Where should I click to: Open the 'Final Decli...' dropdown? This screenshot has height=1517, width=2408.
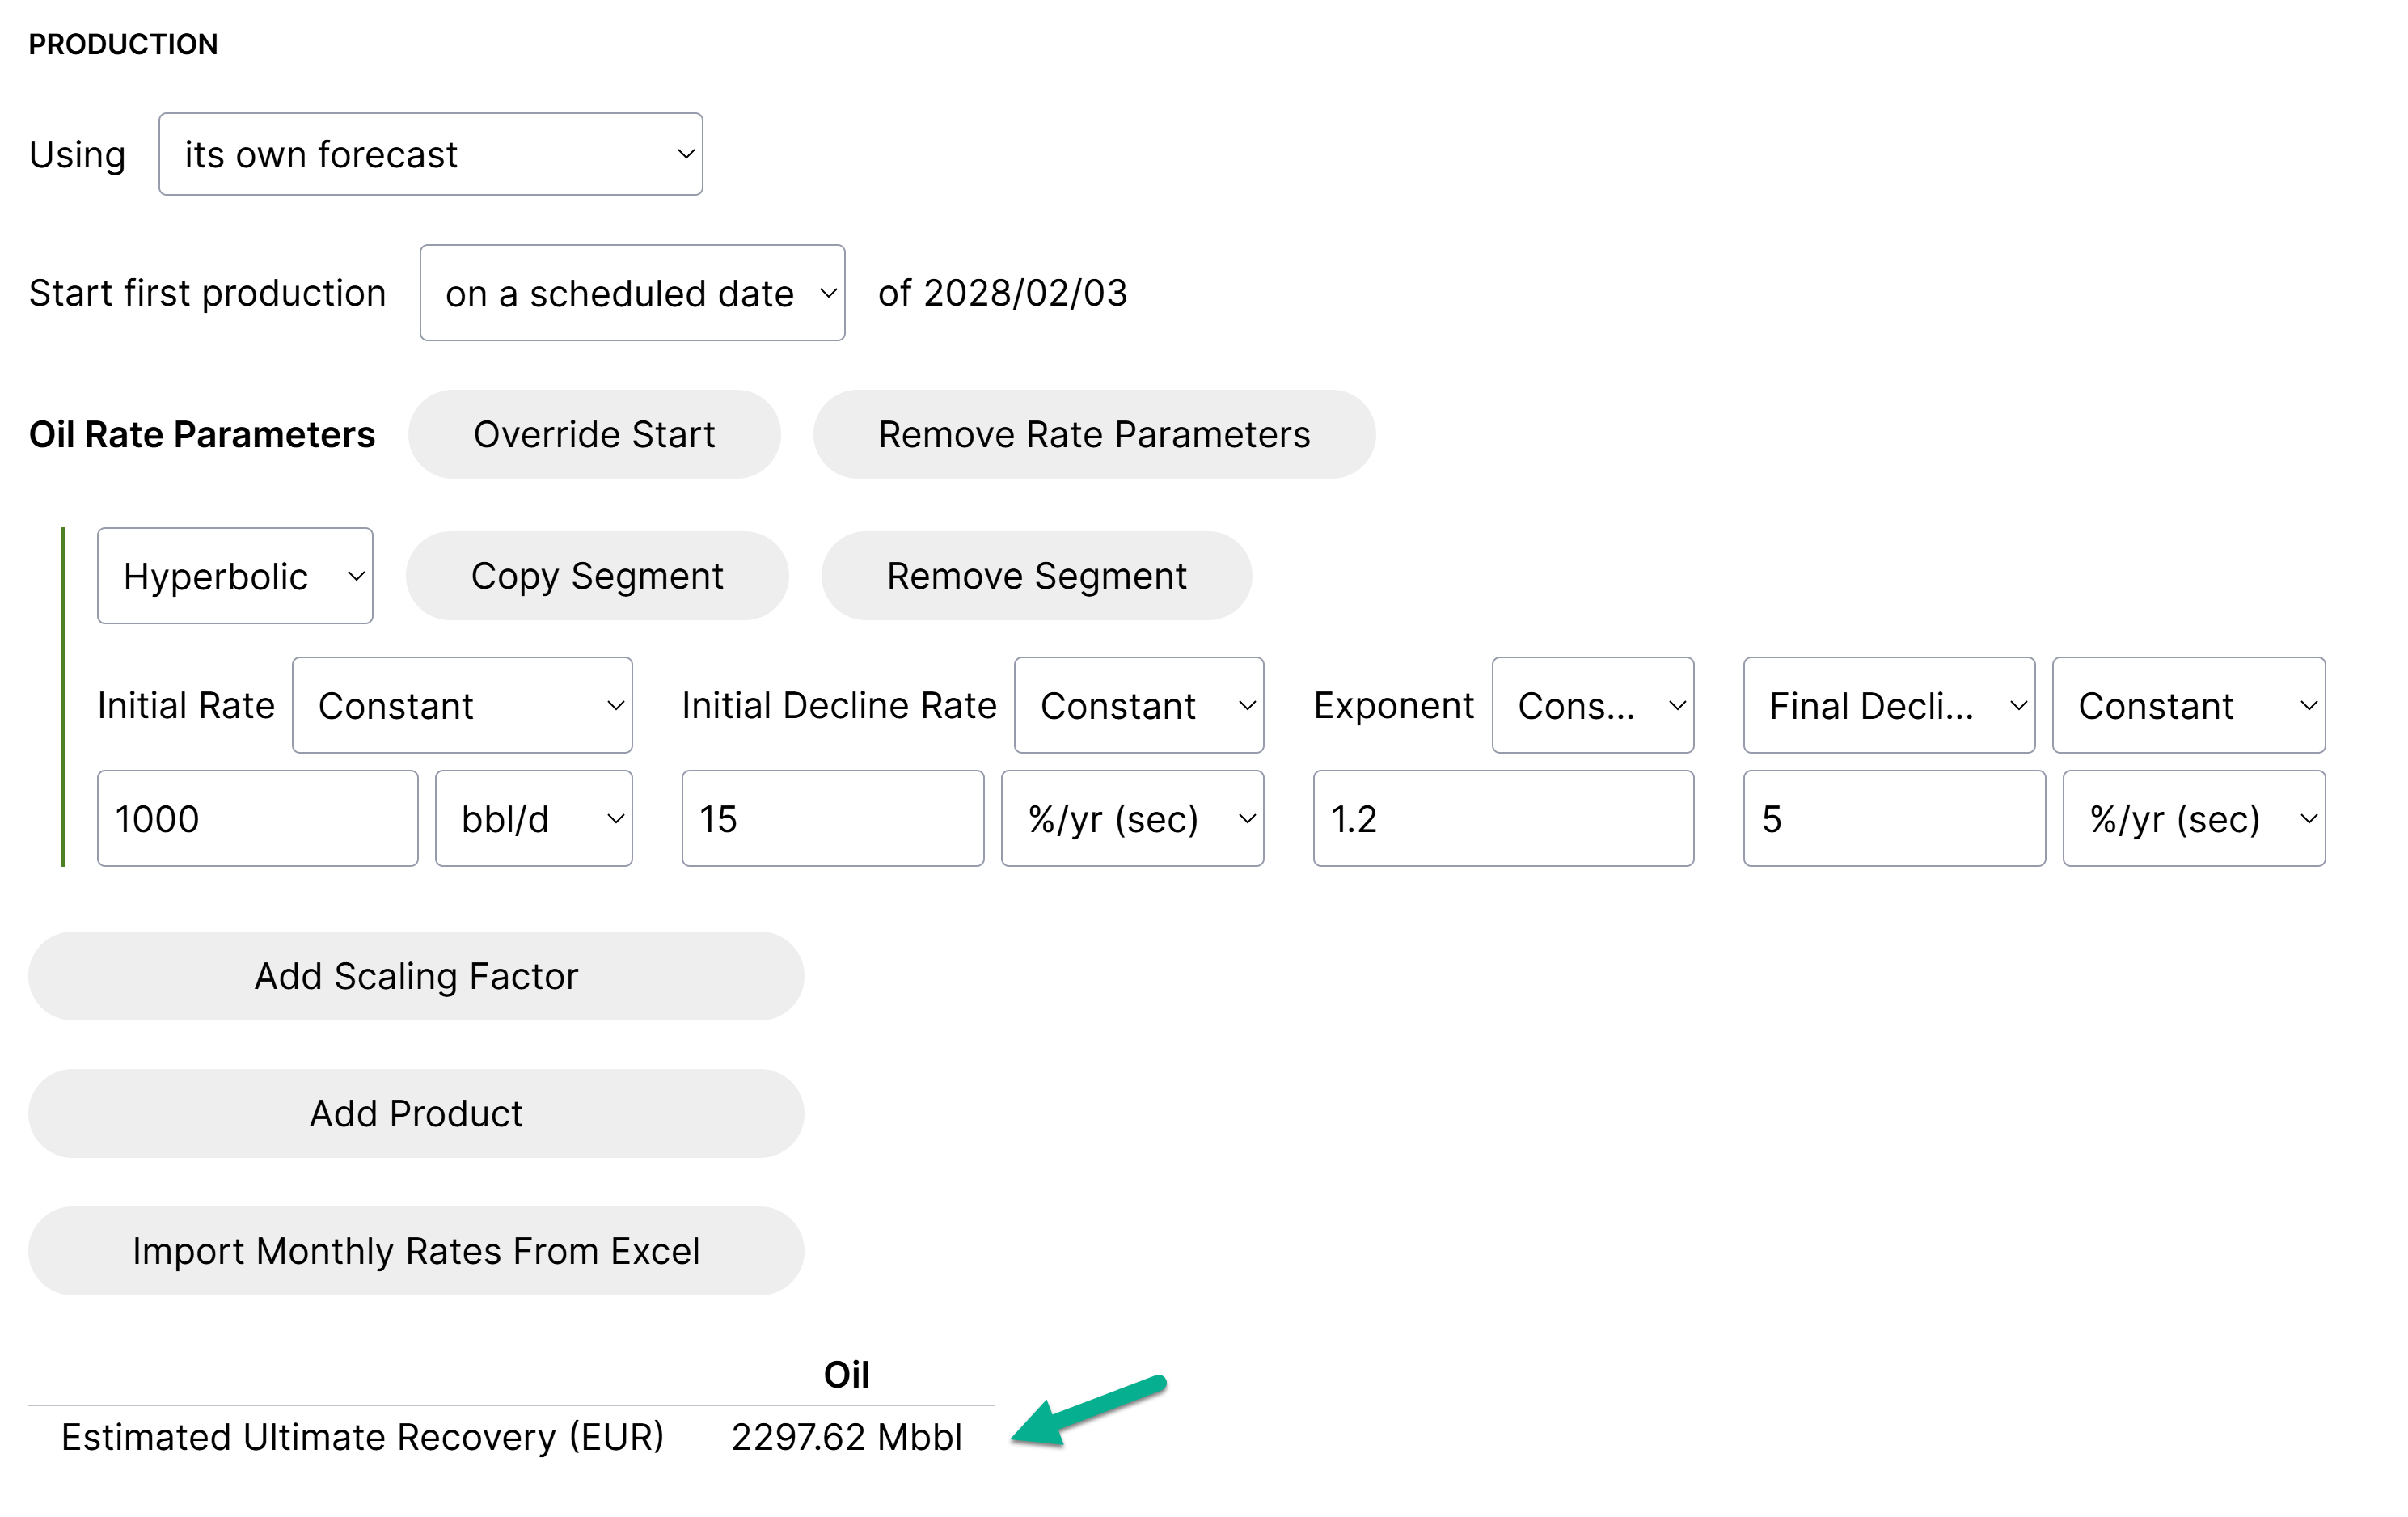click(x=1888, y=705)
